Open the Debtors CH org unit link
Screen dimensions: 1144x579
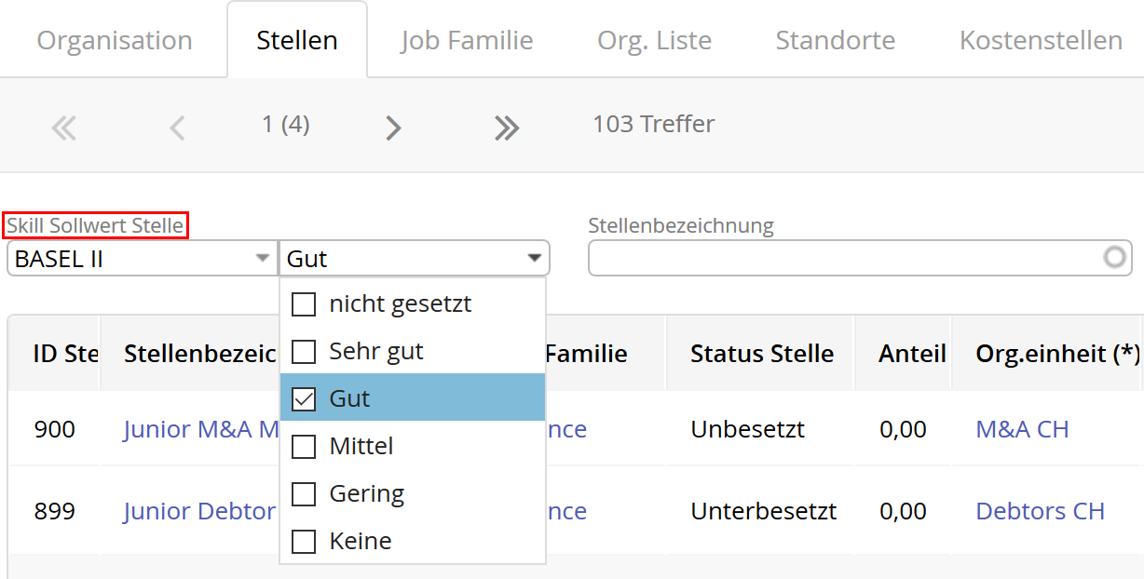pos(1040,511)
